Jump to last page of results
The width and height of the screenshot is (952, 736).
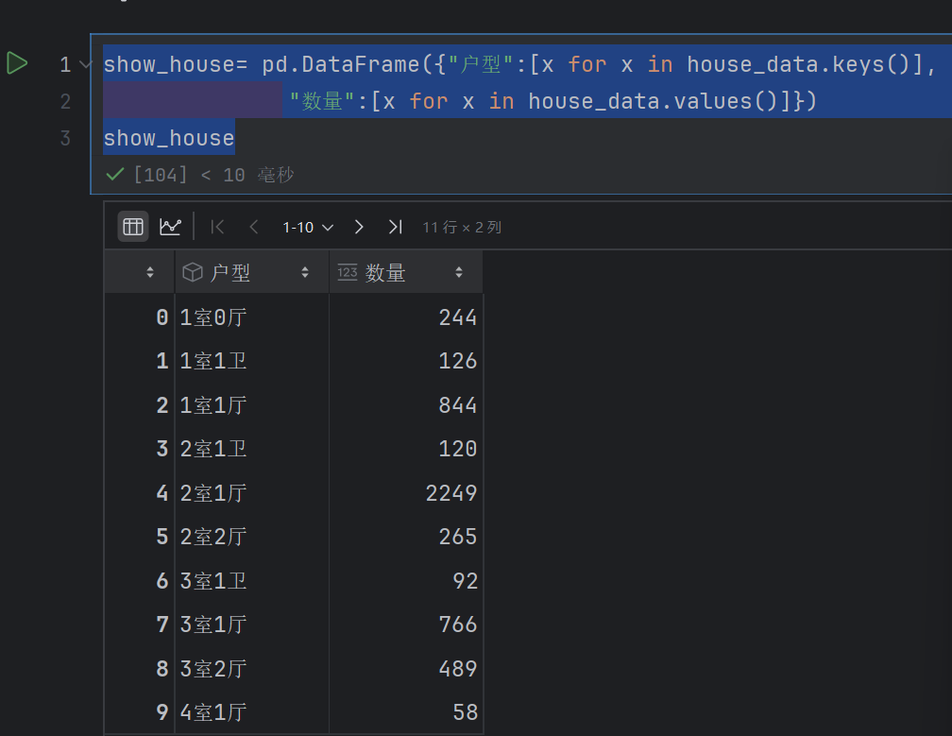click(395, 227)
